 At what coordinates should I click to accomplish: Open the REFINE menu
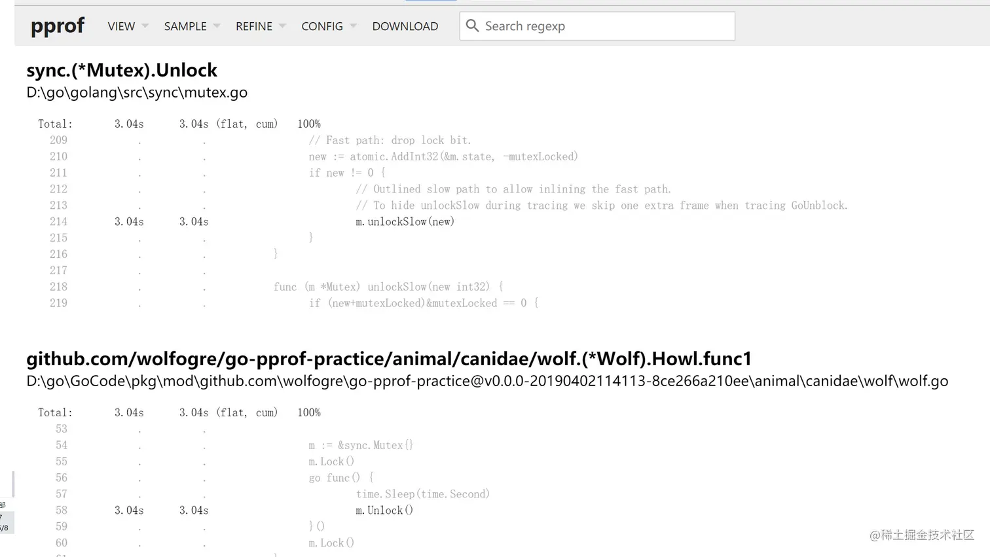coord(253,26)
